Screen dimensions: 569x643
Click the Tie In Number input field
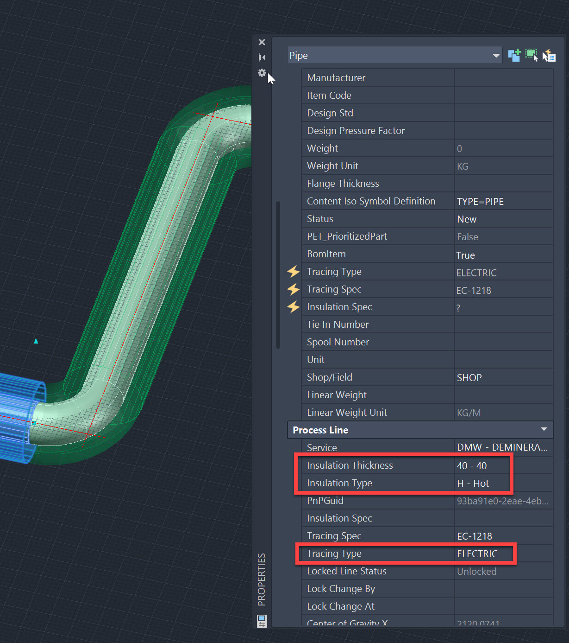(x=503, y=324)
